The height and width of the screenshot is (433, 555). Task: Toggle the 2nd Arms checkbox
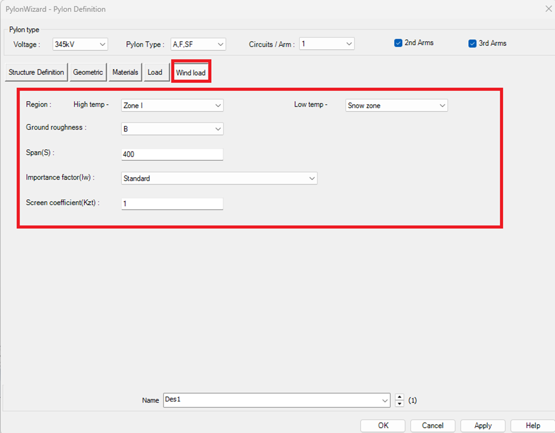(399, 43)
